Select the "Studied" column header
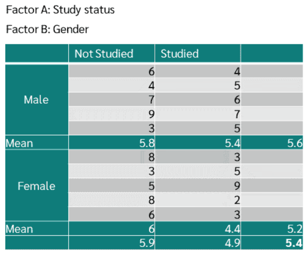The image size is (308, 254). (x=179, y=53)
